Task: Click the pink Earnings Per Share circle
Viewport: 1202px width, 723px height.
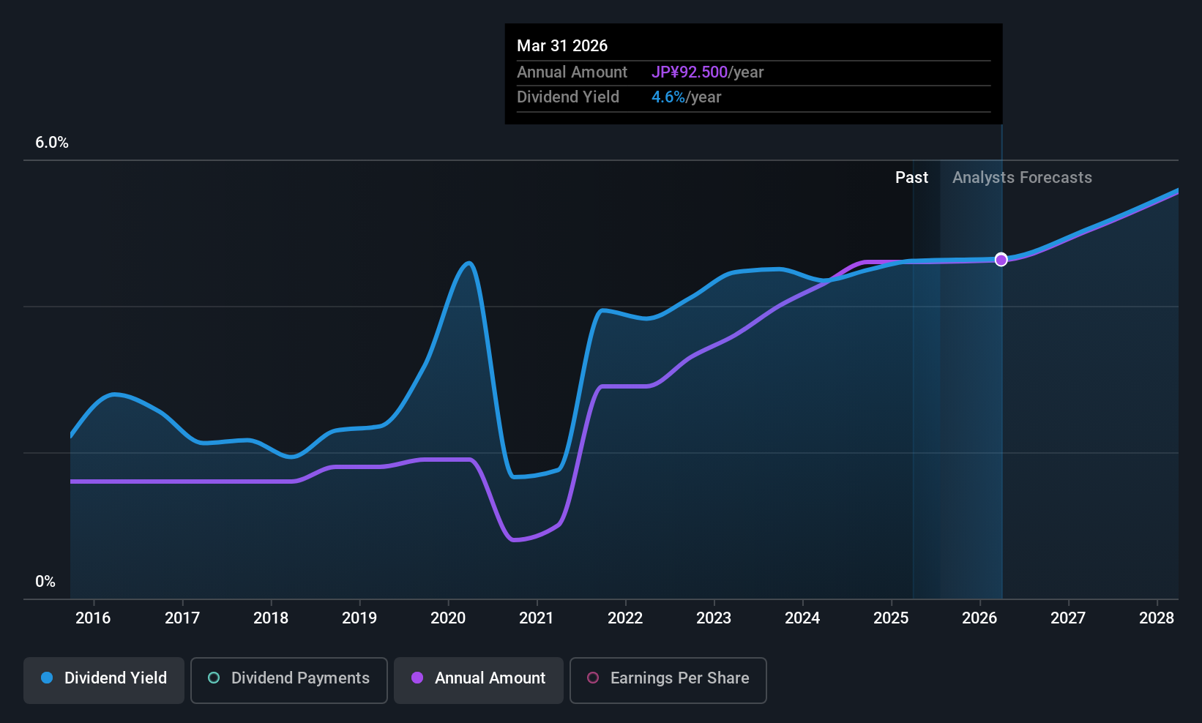Action: tap(593, 678)
